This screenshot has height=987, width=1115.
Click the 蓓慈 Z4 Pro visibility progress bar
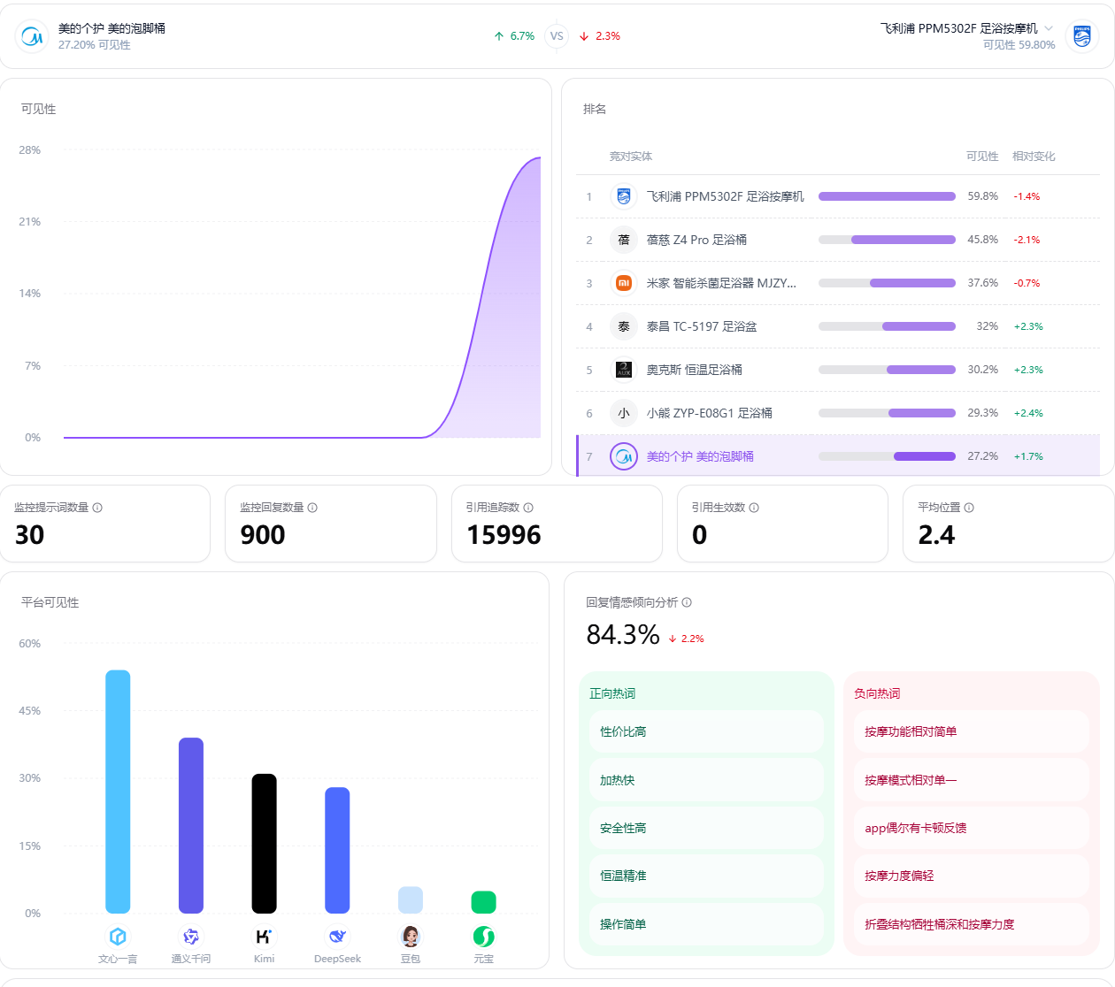coord(887,240)
